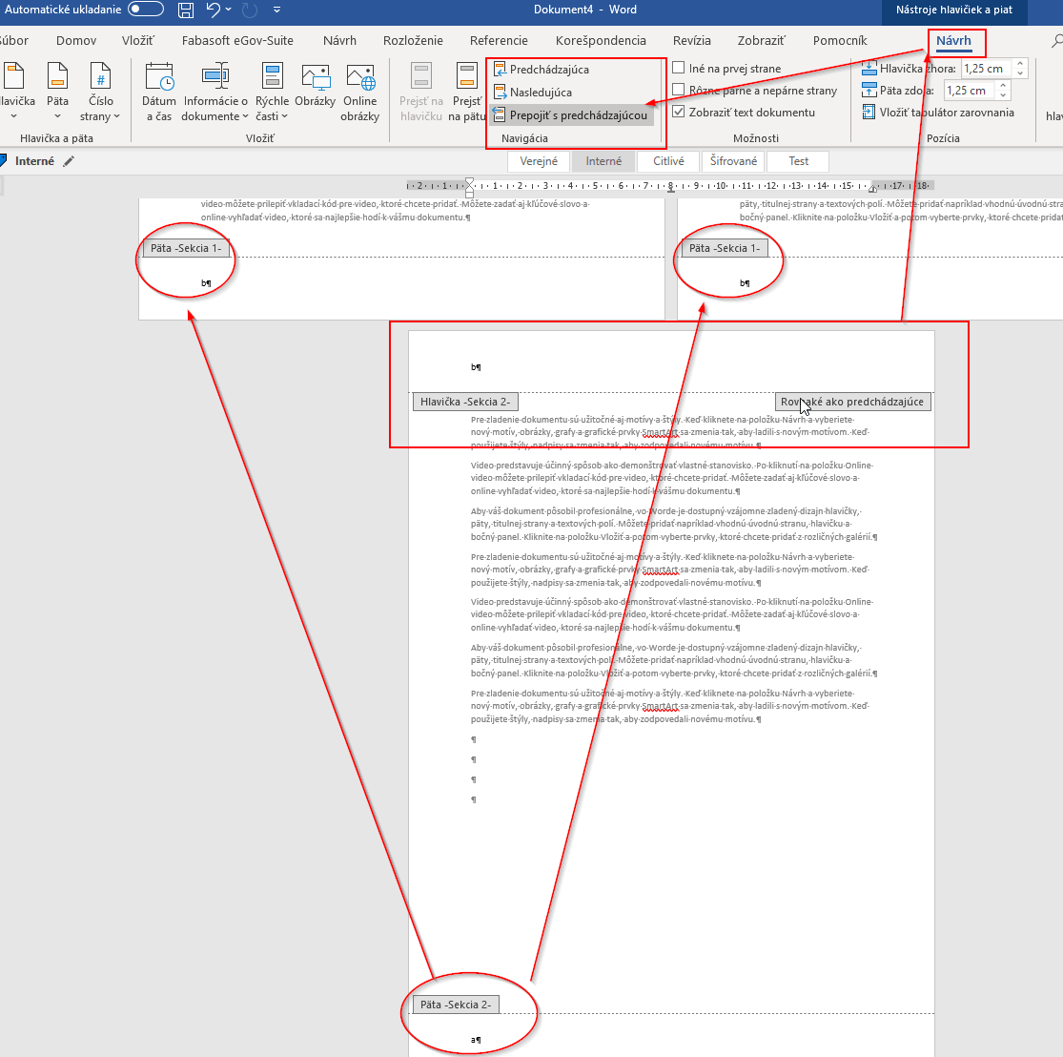
Task: Enable Rôzne párne a nepárne strany
Action: pyautogui.click(x=678, y=90)
